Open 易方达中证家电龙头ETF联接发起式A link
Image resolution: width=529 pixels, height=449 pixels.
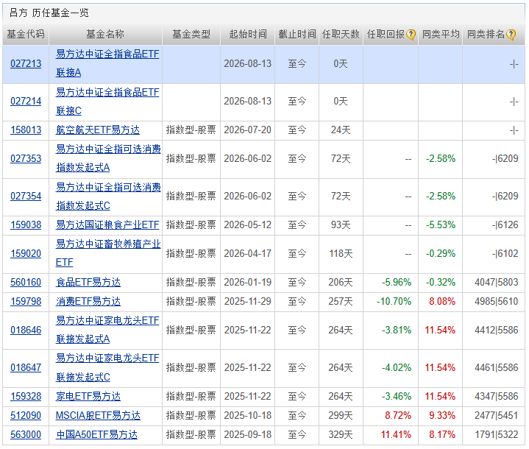(107, 330)
